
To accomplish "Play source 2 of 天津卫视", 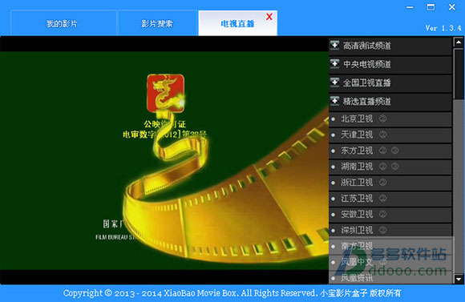I will tap(383, 135).
